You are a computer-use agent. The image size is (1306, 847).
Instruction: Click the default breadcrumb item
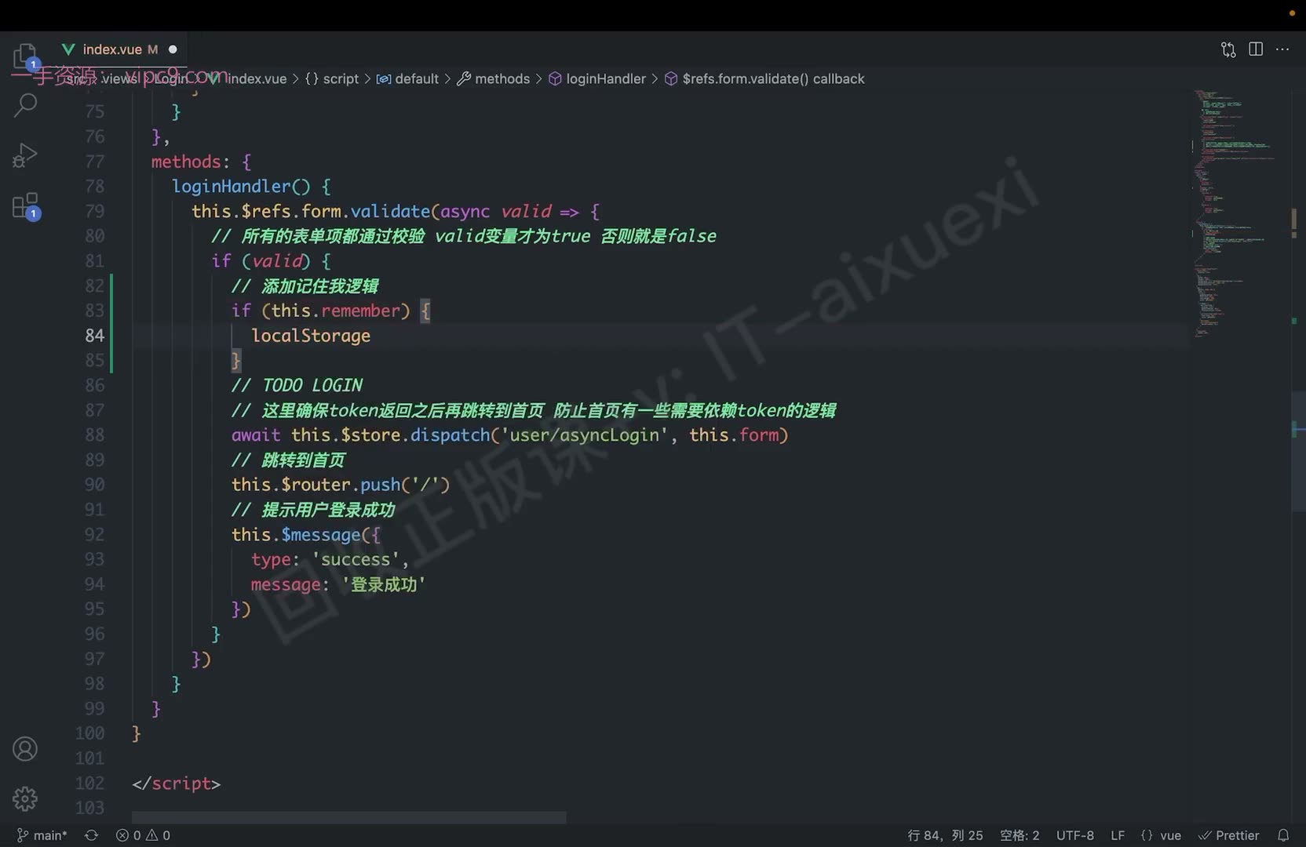[x=407, y=78]
